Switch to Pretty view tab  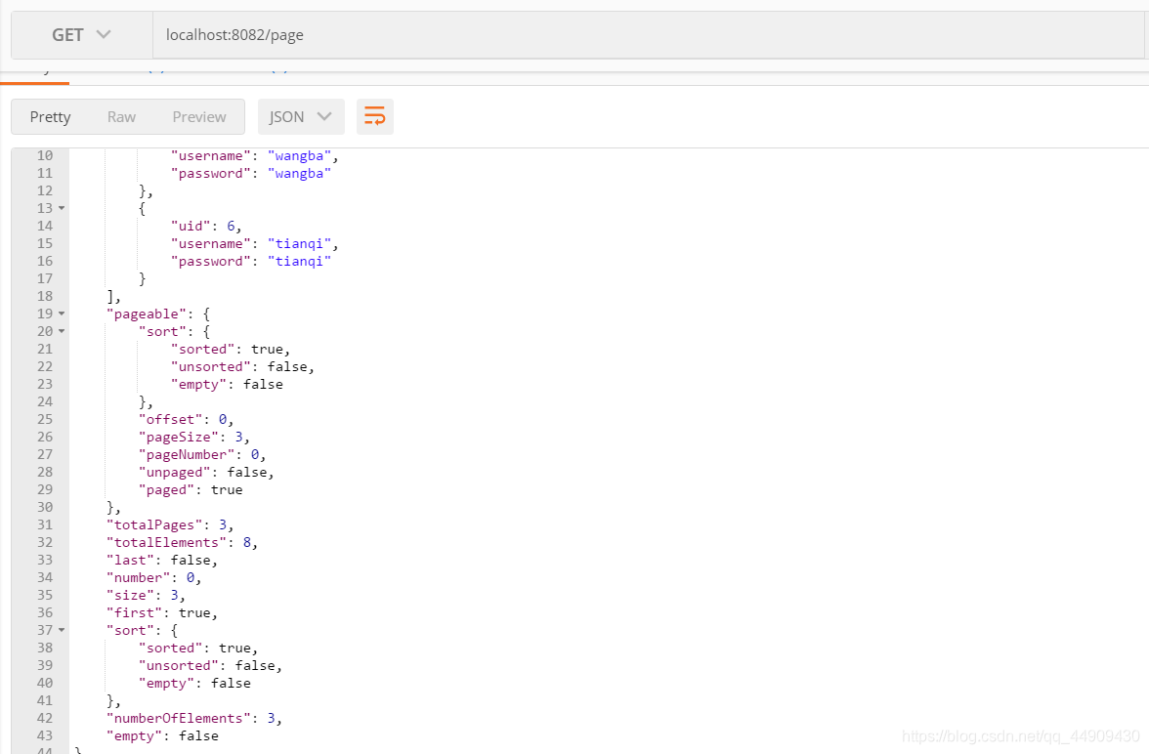[51, 117]
